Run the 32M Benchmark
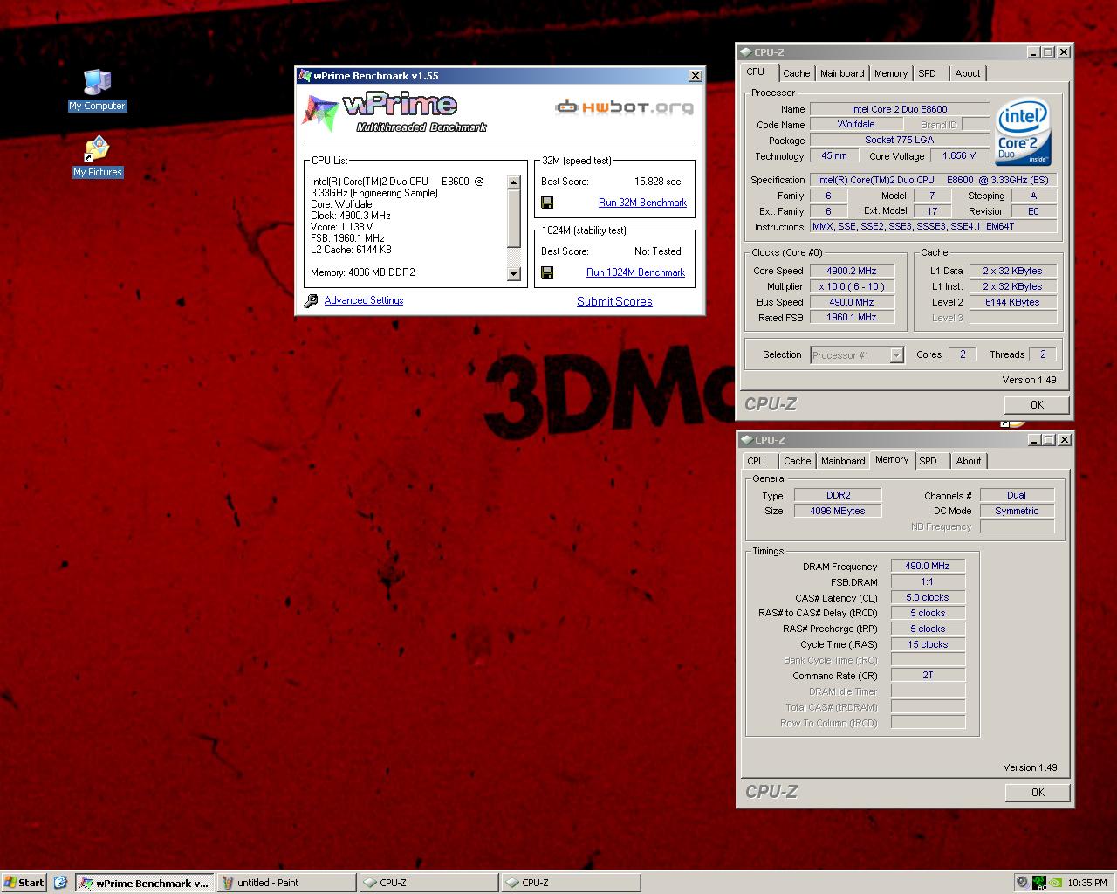 coord(642,203)
